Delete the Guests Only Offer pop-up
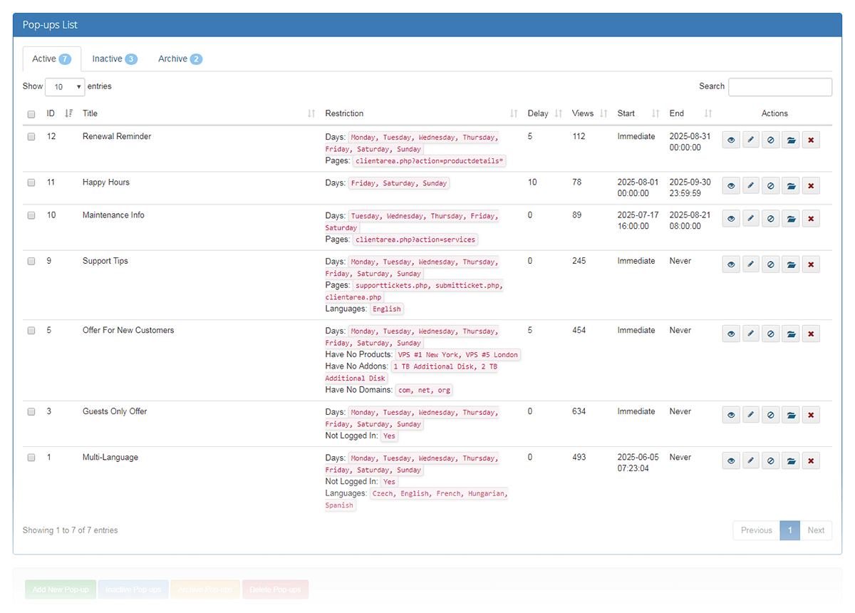The height and width of the screenshot is (613, 855). pos(811,415)
